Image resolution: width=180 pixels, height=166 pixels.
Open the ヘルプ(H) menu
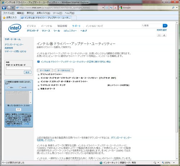pyautogui.click(x=69, y=13)
